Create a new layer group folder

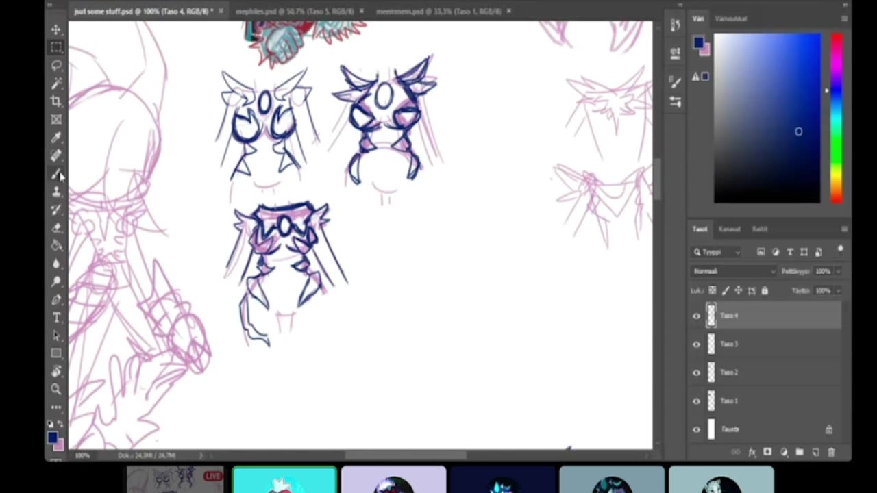(800, 453)
